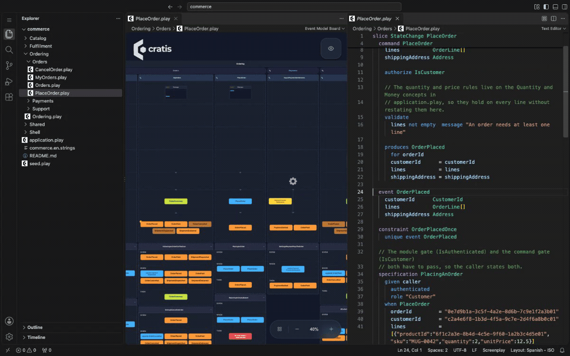Expand the Support folder
This screenshot has height=356, width=570.
click(x=70, y=109)
